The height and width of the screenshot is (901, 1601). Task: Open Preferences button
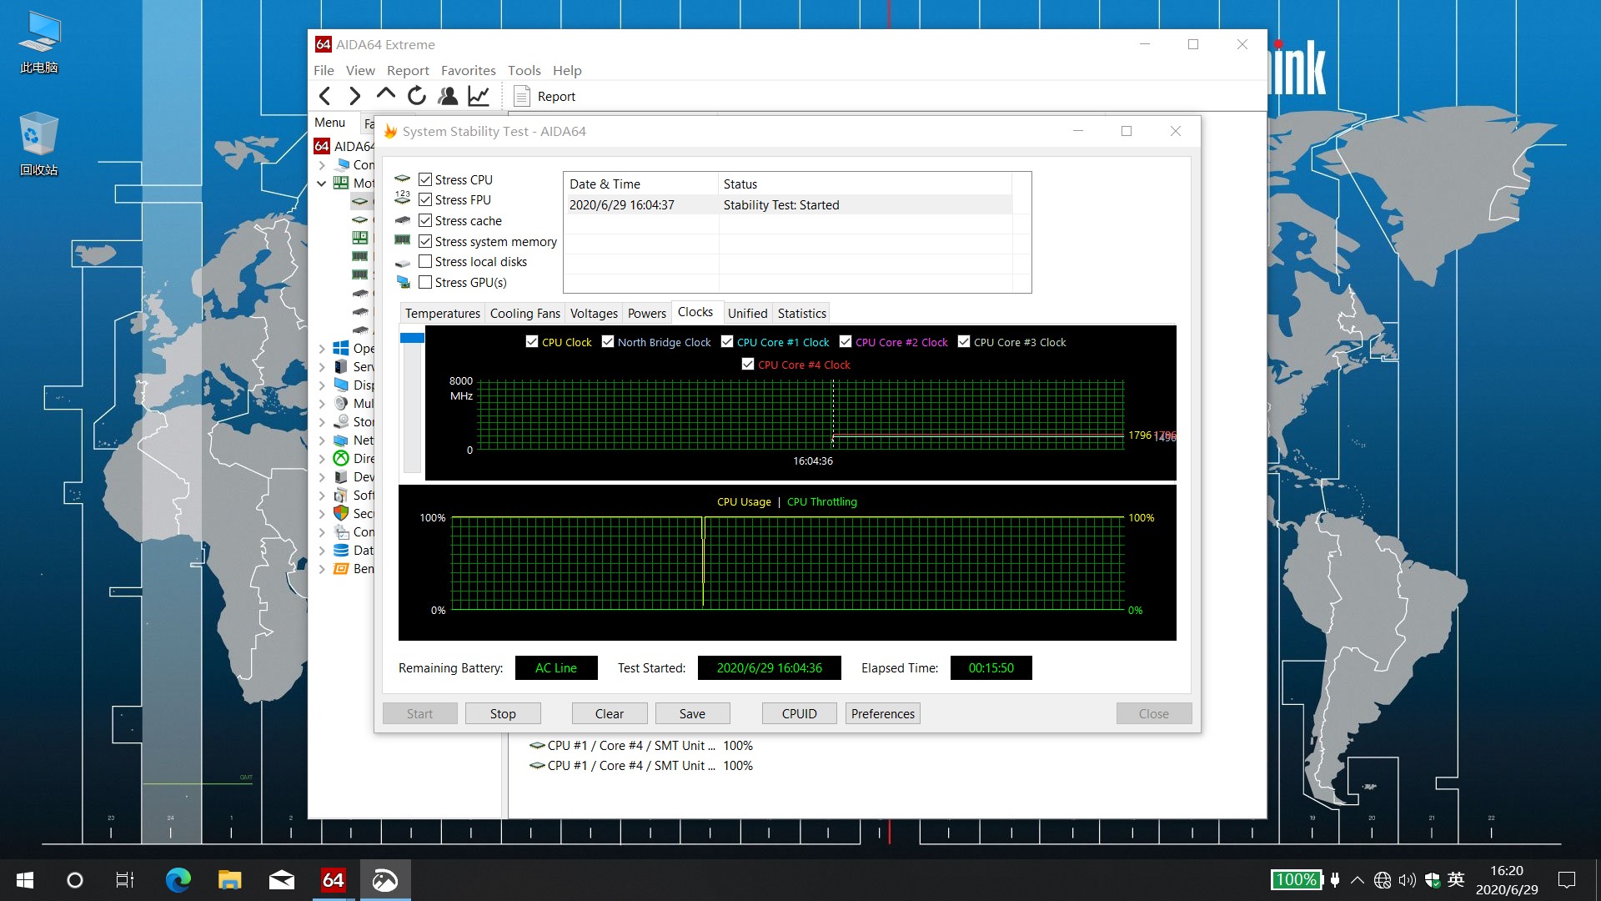(883, 713)
